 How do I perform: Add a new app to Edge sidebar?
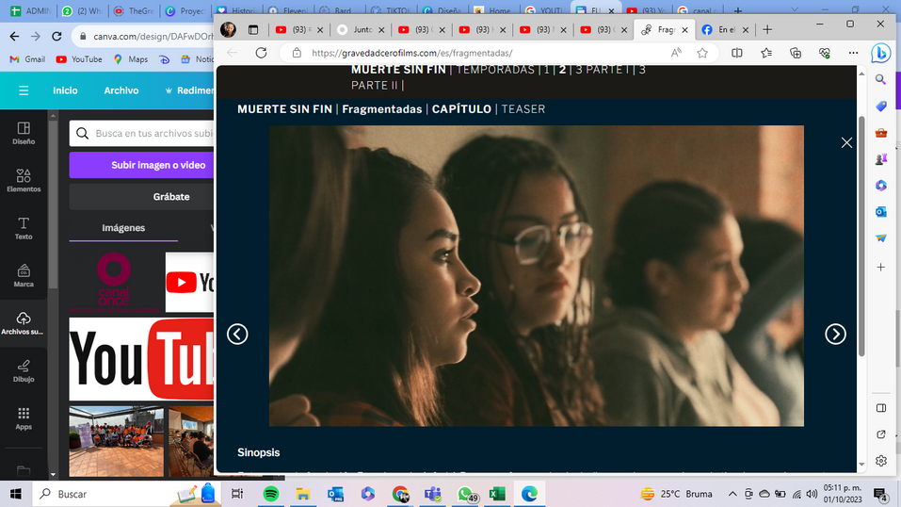point(881,267)
